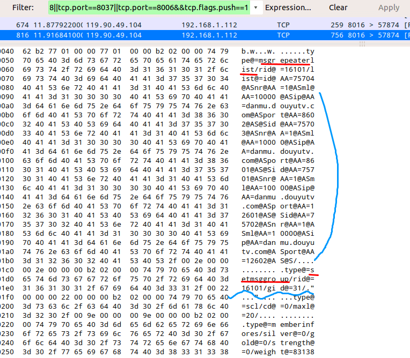This screenshot has width=410, height=358.
Task: Click destination 192.168.1.112 in packet 674 row
Action: pyautogui.click(x=209, y=25)
